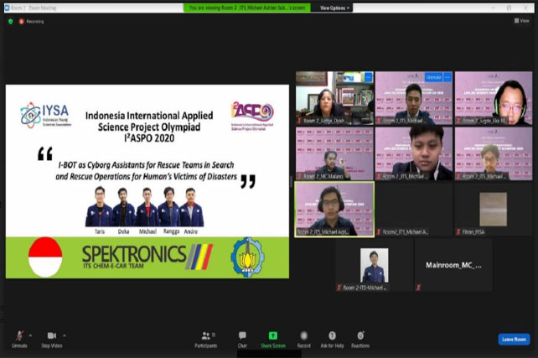Viewport: 538px width, 358px height.
Task: Open the Participants panel
Action: pyautogui.click(x=206, y=339)
